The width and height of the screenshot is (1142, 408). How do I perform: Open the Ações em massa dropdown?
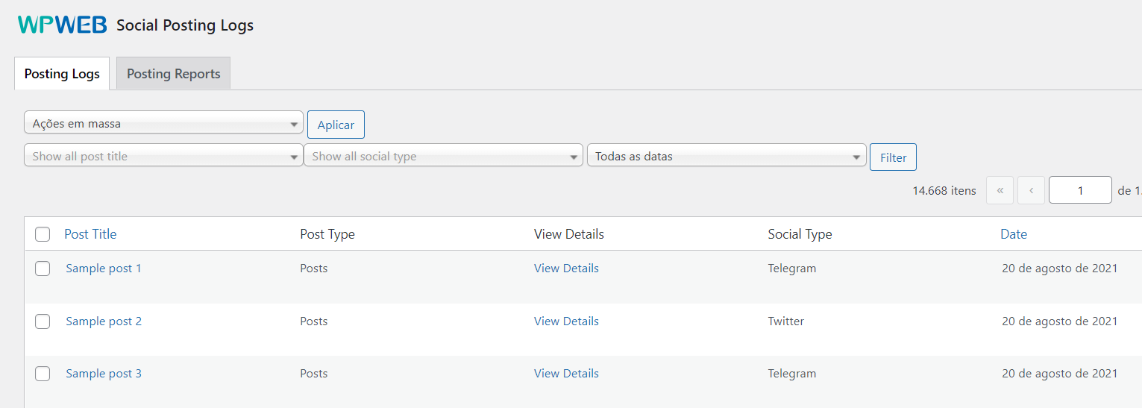click(x=163, y=123)
